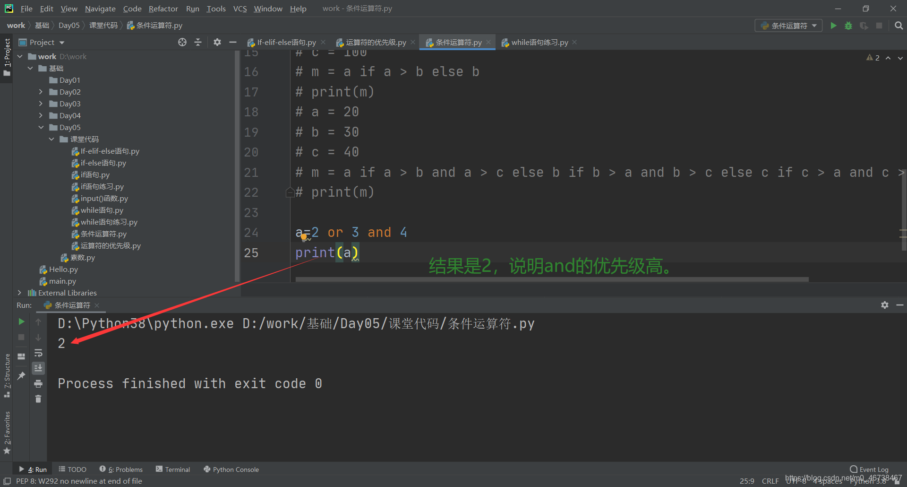Open the Python Console tool window
The width and height of the screenshot is (907, 487).
pyautogui.click(x=231, y=469)
